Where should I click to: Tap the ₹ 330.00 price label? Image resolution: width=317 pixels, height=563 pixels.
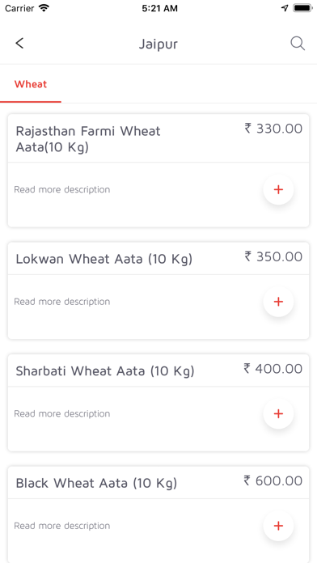273,128
